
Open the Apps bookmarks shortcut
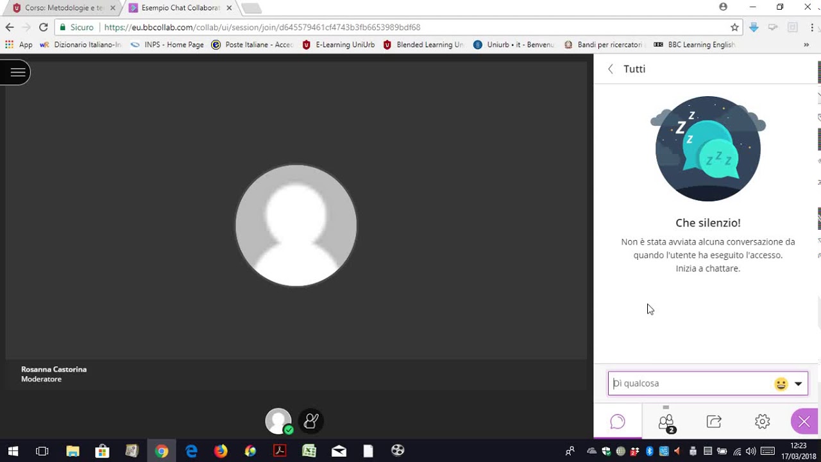[19, 45]
